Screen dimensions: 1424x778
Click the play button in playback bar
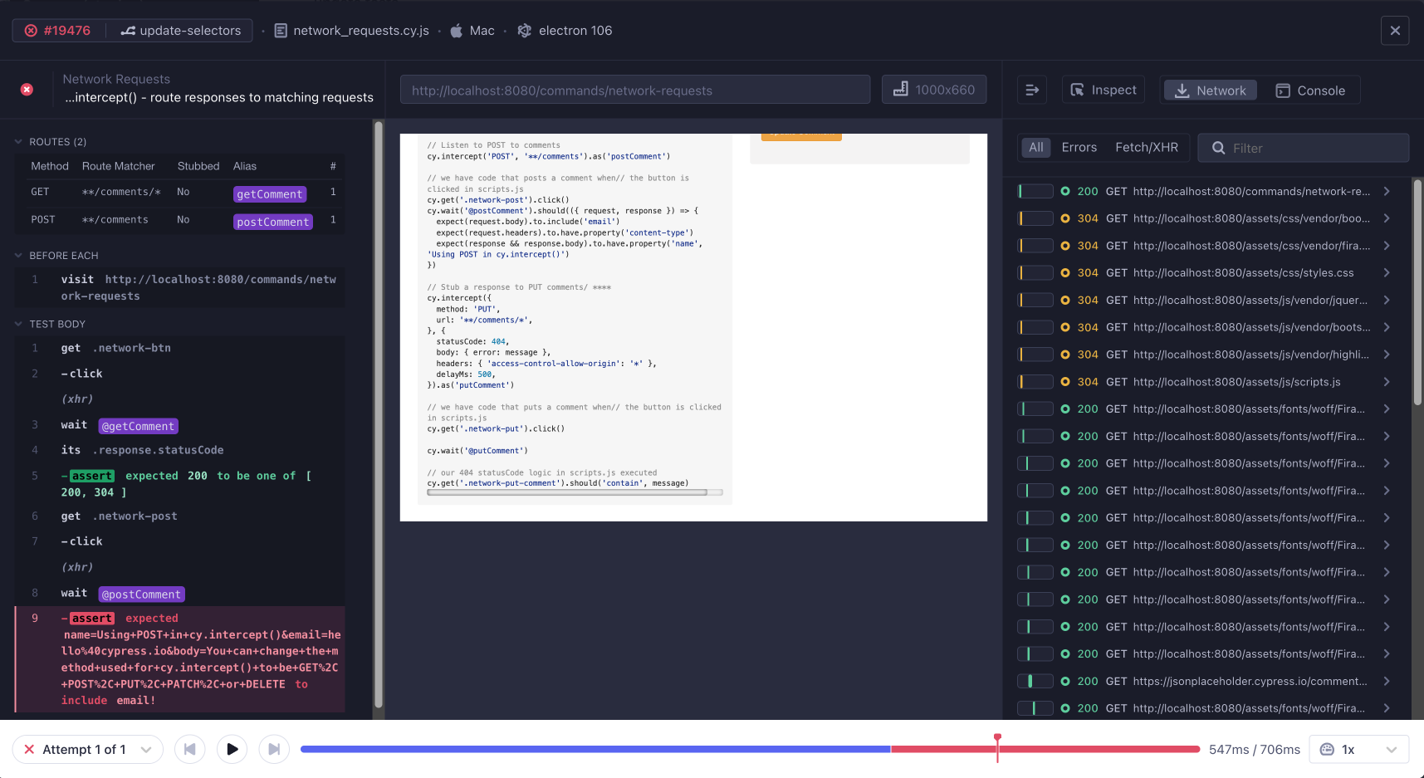232,749
